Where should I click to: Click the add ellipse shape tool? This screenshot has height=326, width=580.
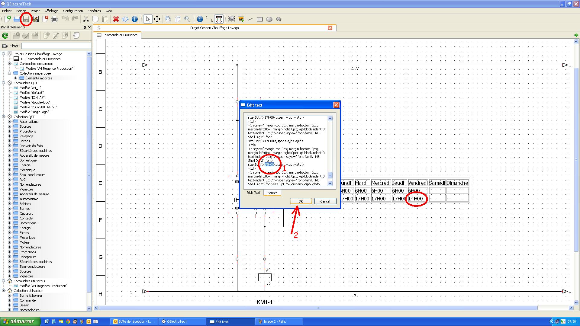269,19
